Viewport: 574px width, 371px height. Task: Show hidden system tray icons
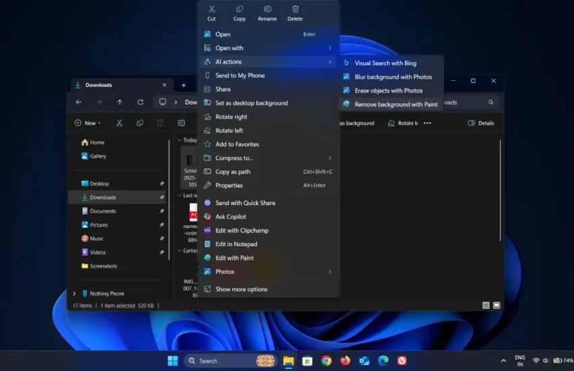[x=503, y=361]
